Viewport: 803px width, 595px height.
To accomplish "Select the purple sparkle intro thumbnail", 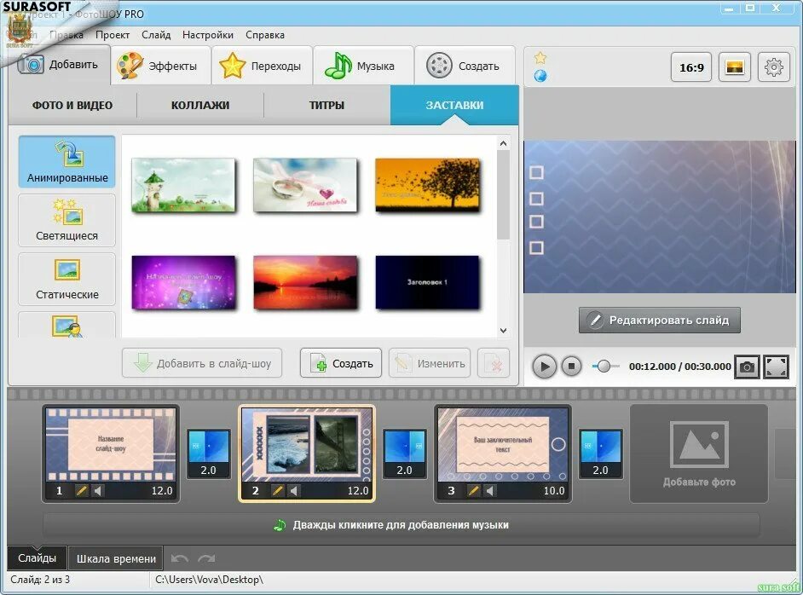I will [x=183, y=283].
